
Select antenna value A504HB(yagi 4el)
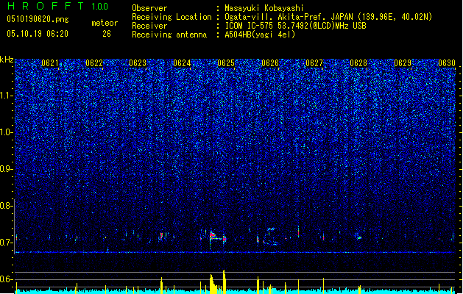tap(260, 35)
